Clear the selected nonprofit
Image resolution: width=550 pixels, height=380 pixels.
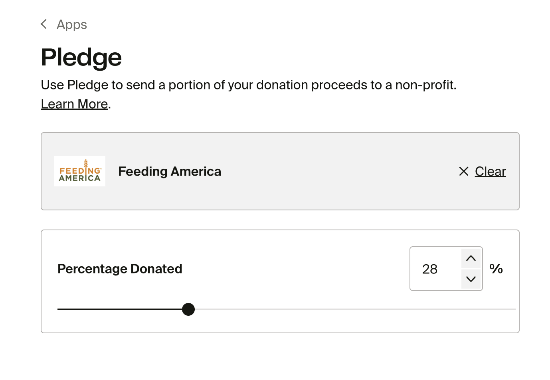click(490, 172)
